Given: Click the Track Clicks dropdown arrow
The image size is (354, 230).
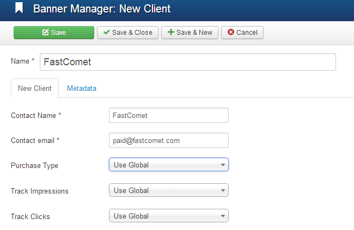Looking at the screenshot, I should point(223,216).
